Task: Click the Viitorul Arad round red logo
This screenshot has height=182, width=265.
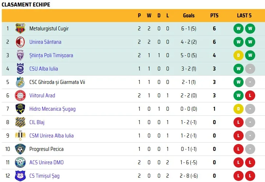Action: [20, 96]
